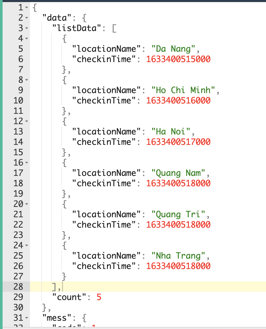Click the "checkinTime" key on line 14
This screenshot has height=329, width=266.
104,142
